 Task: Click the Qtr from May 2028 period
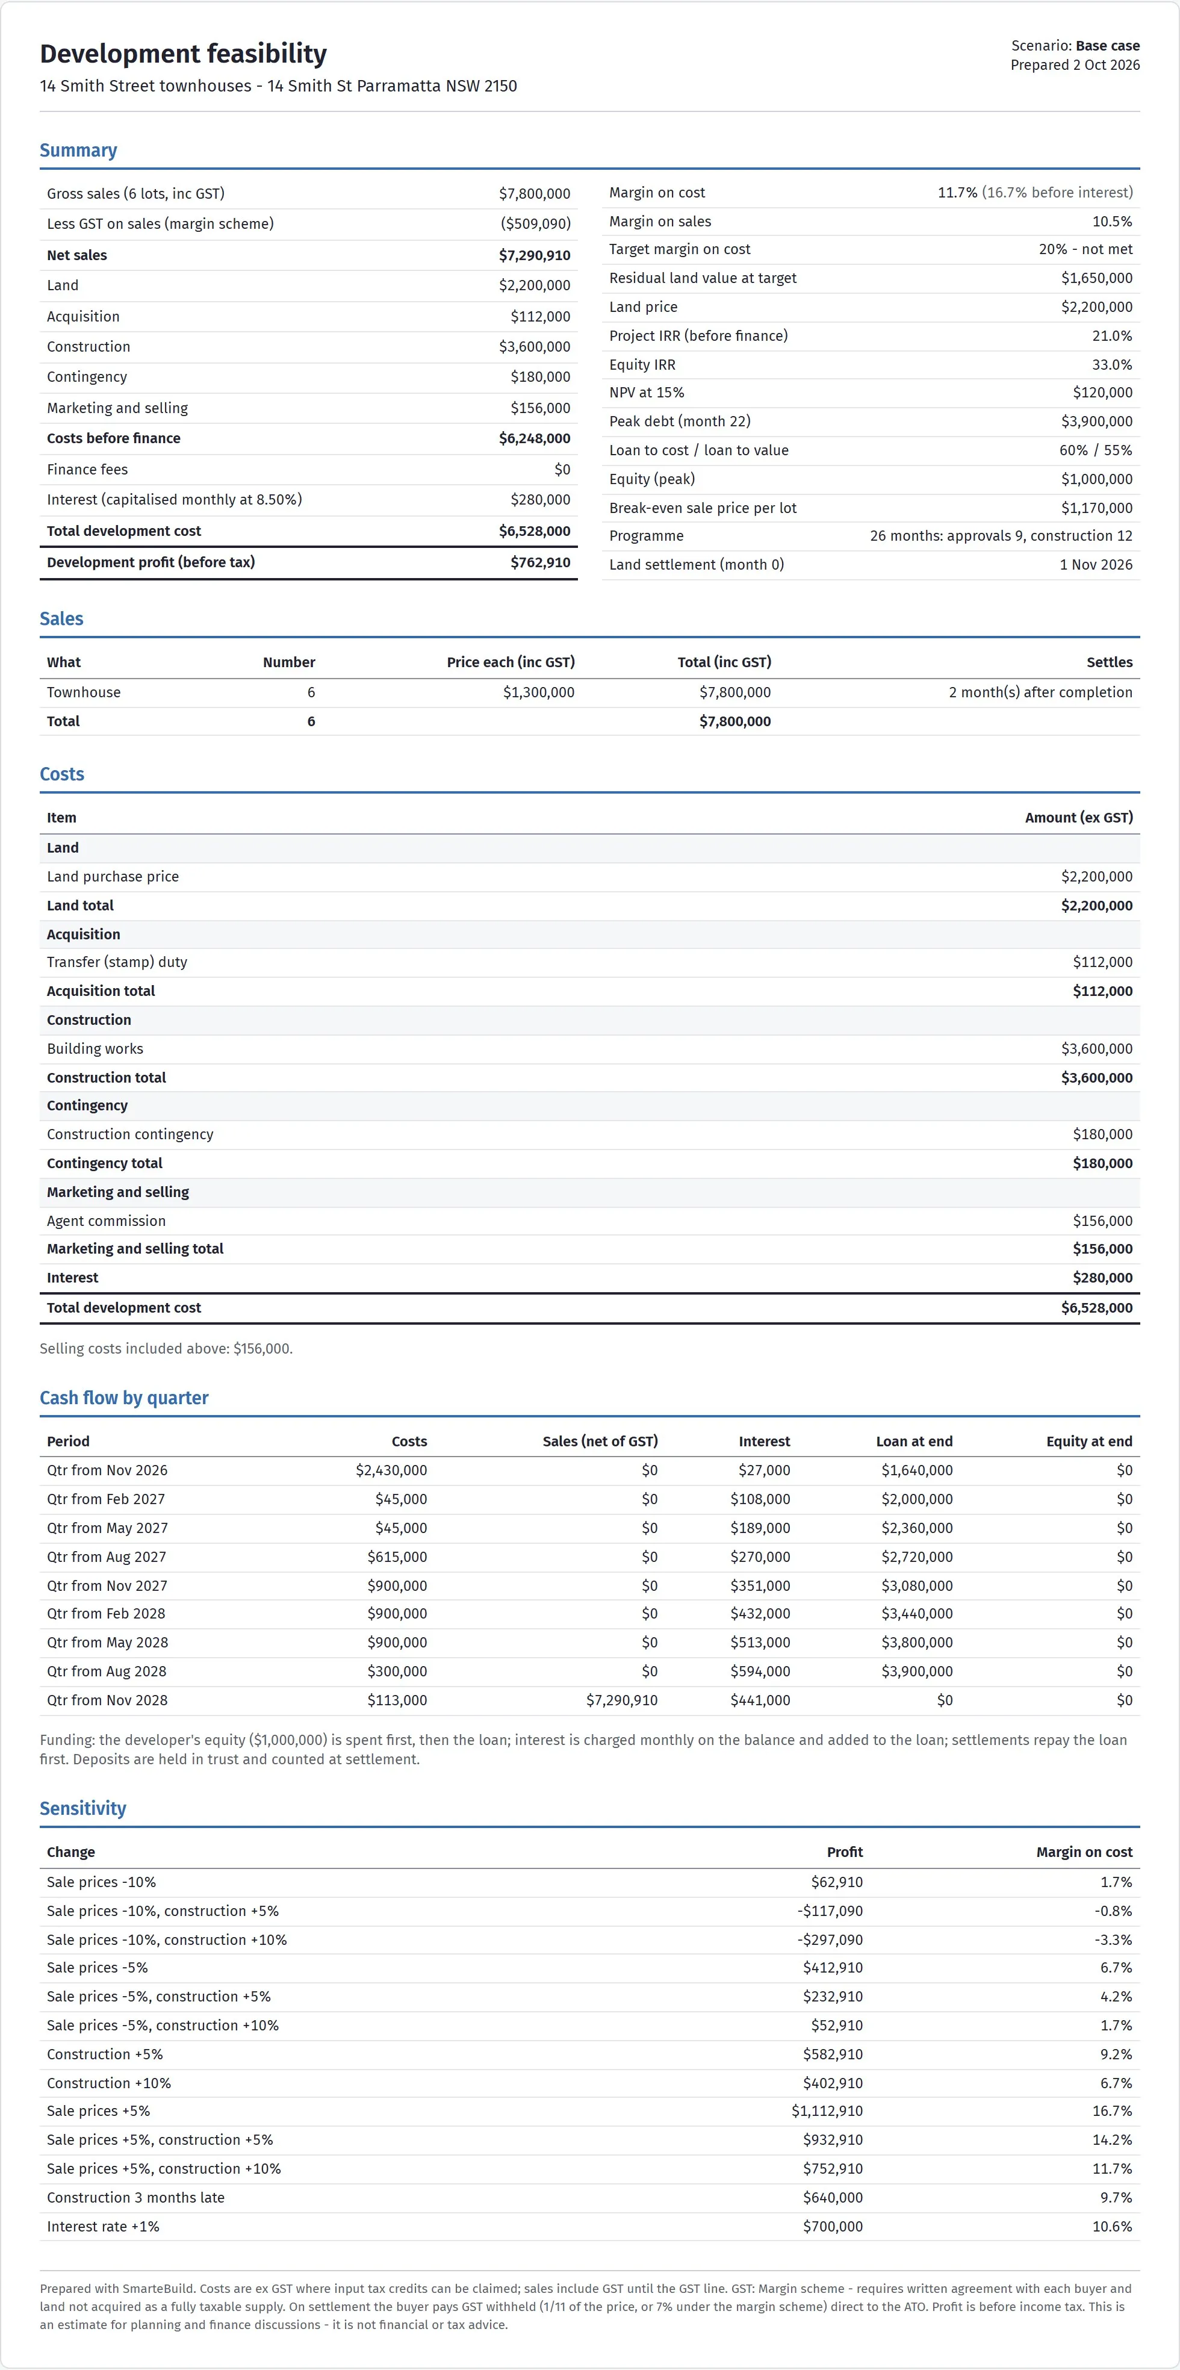108,1643
